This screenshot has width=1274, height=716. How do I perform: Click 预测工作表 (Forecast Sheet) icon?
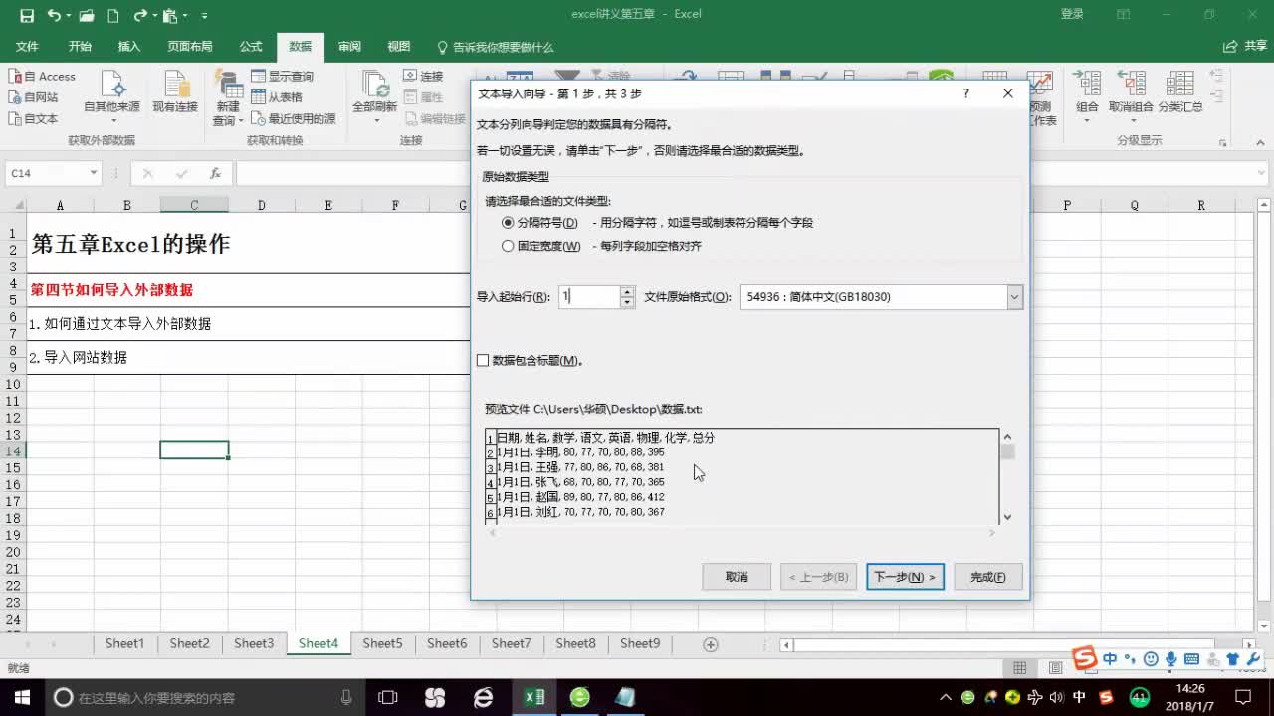[1040, 94]
